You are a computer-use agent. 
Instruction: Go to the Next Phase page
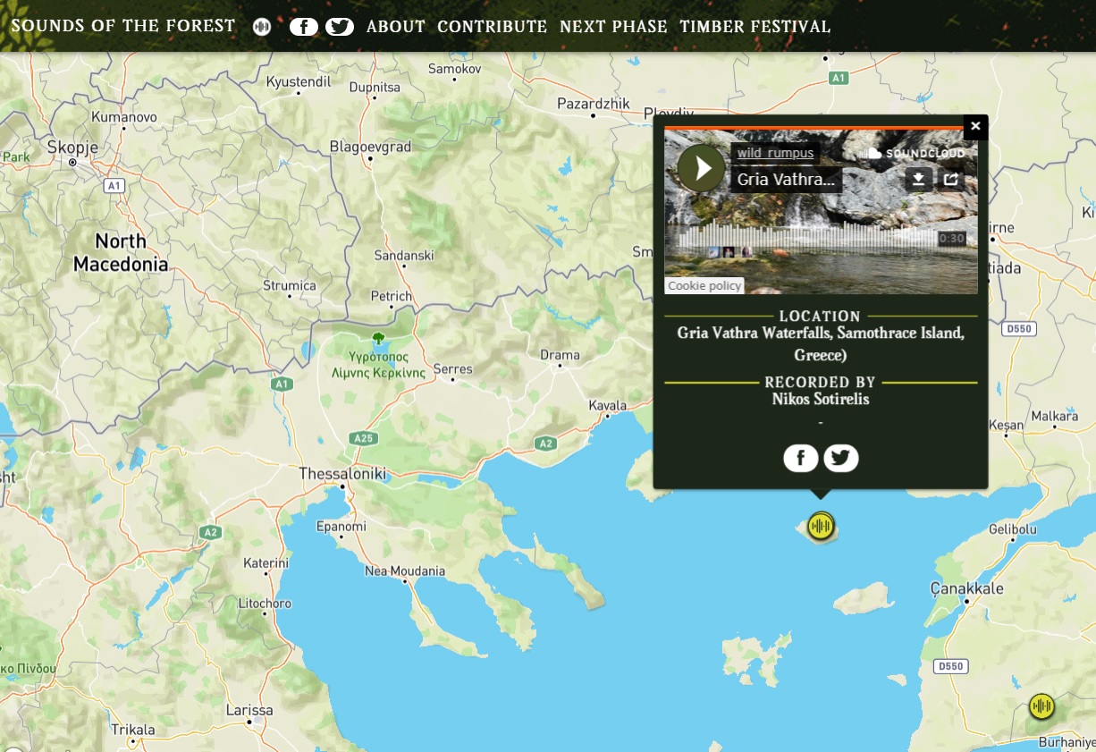[613, 27]
